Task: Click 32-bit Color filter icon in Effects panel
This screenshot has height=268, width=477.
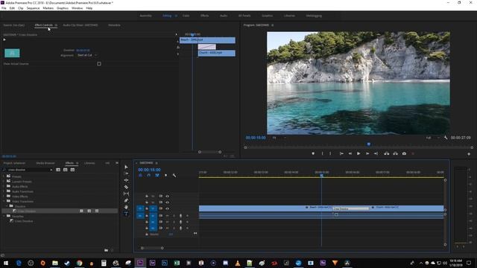Action: (x=65, y=170)
